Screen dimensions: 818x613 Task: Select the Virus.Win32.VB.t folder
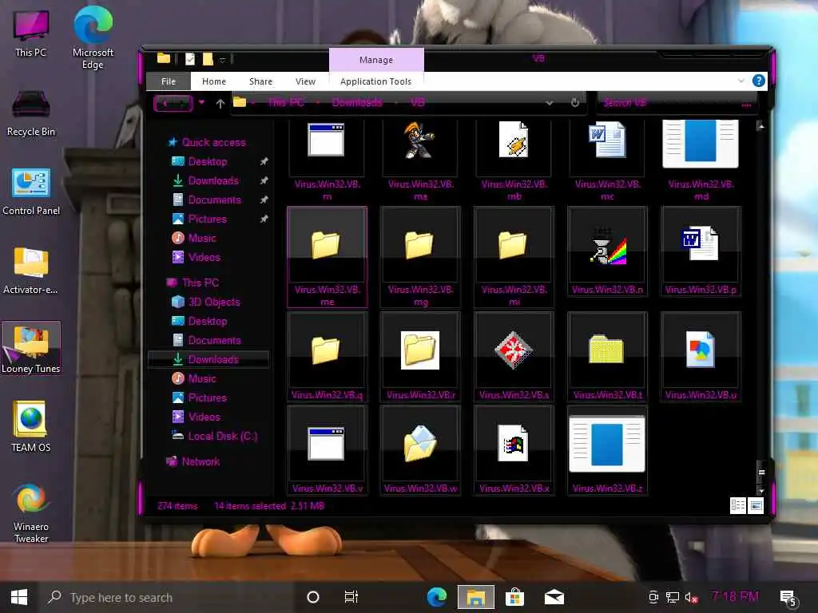[x=607, y=357]
